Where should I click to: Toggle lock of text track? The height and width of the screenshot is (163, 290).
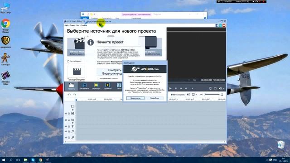(x=69, y=126)
